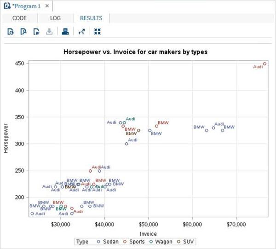Click the 'SUV' legend label
The height and width of the screenshot is (249, 276).
pos(188,242)
